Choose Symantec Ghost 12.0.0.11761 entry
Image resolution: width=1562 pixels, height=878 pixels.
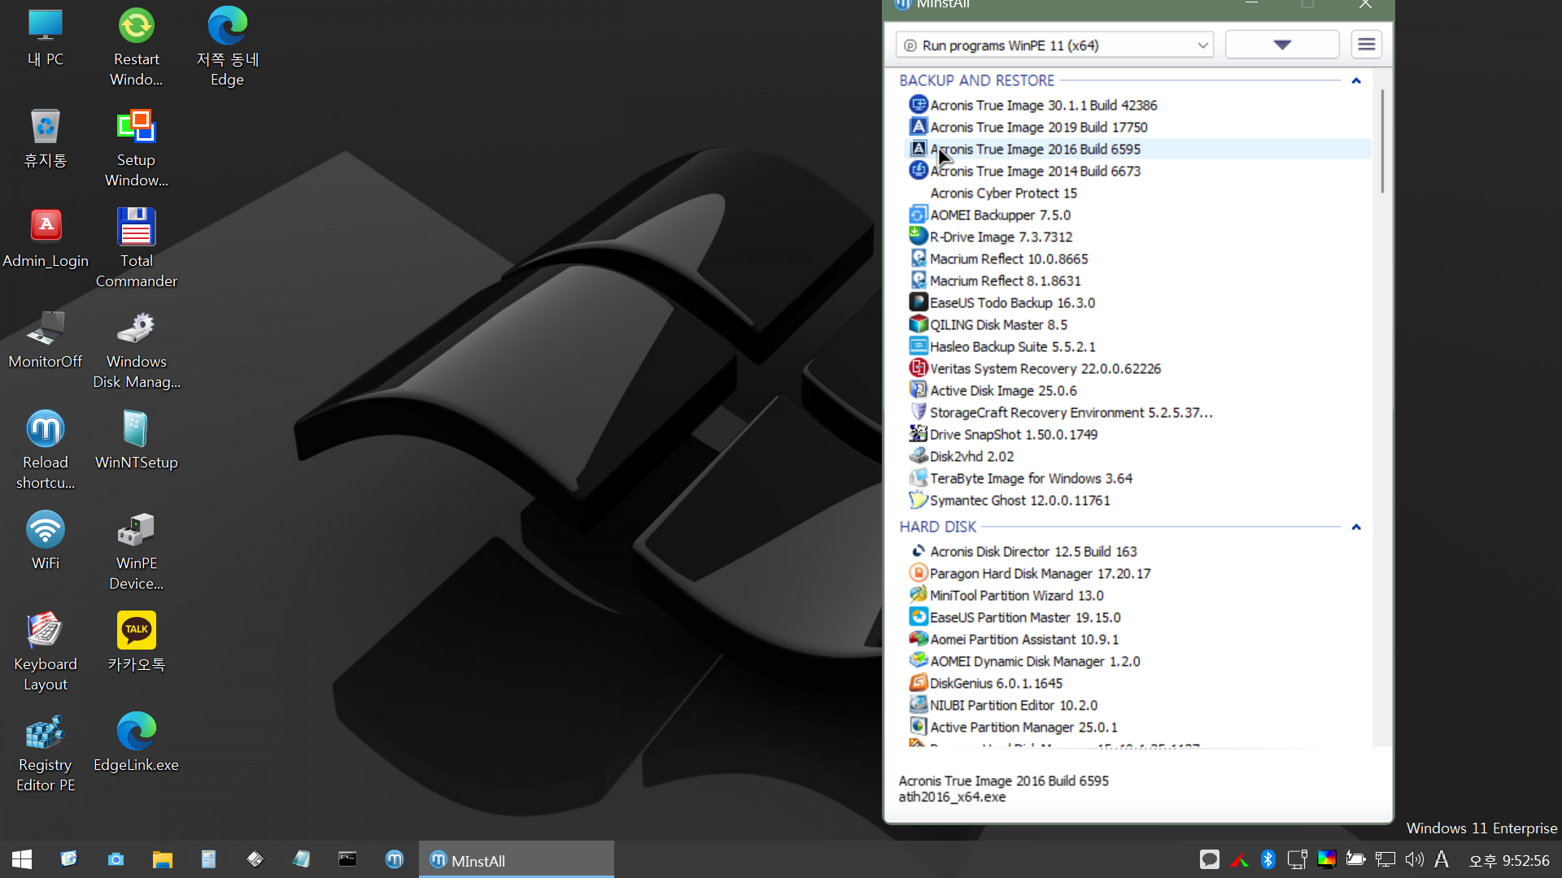(1019, 501)
